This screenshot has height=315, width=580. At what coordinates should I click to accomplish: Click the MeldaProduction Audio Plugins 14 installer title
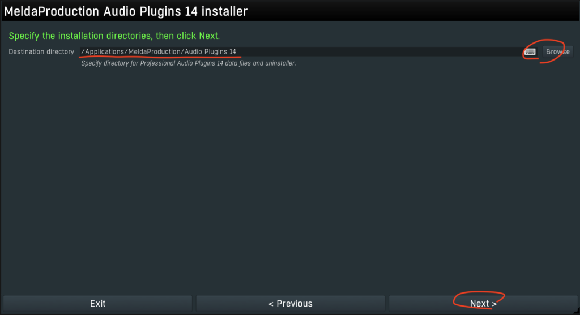126,11
